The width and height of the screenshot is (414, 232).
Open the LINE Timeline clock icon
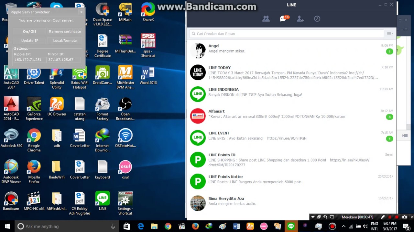pyautogui.click(x=317, y=19)
